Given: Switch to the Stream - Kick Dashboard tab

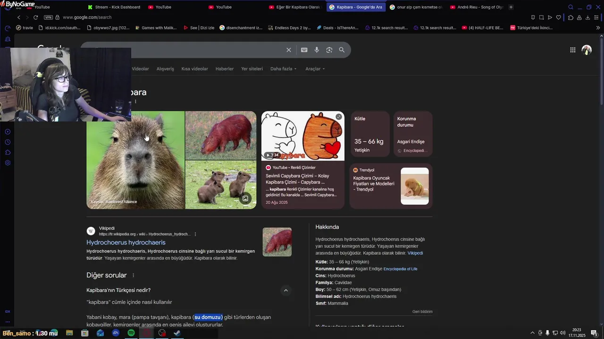Looking at the screenshot, I should click(x=114, y=7).
